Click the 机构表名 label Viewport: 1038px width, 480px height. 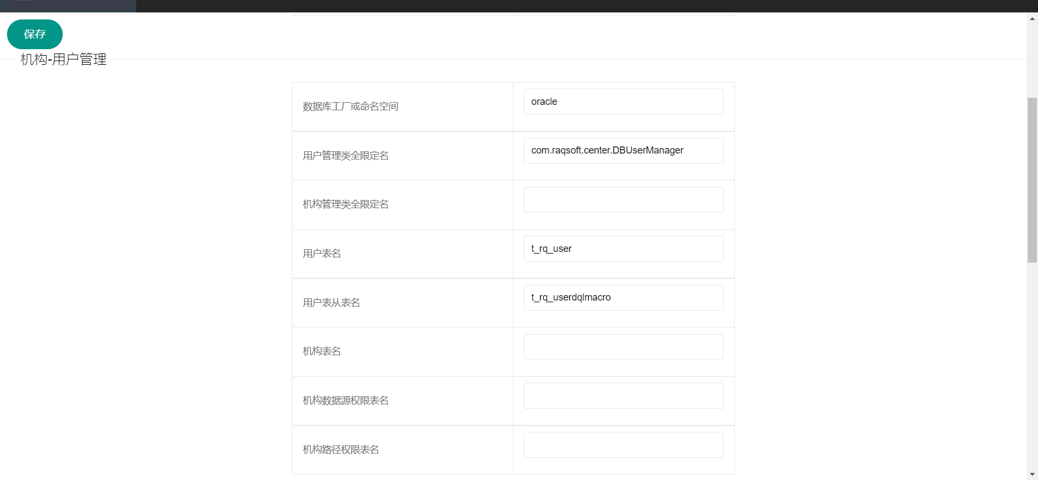click(322, 351)
